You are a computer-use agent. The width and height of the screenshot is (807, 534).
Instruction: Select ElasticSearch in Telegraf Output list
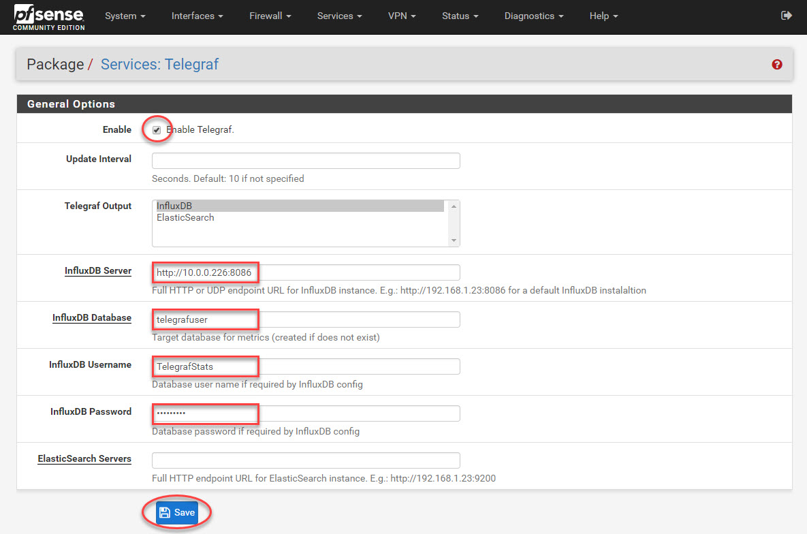point(300,218)
